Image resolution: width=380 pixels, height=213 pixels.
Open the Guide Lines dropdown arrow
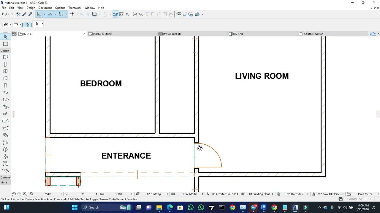pos(44,14)
